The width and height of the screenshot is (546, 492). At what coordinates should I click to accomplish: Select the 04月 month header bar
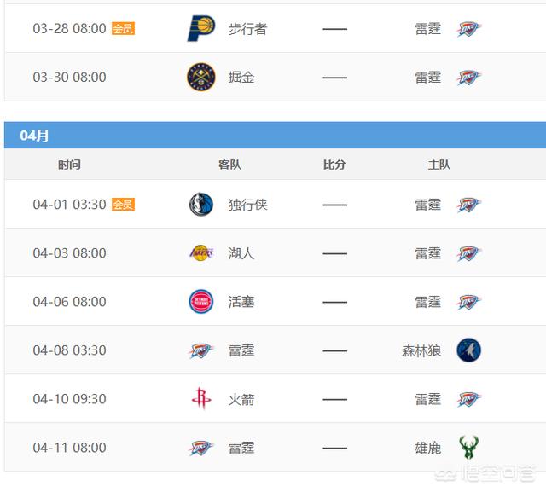[275, 135]
